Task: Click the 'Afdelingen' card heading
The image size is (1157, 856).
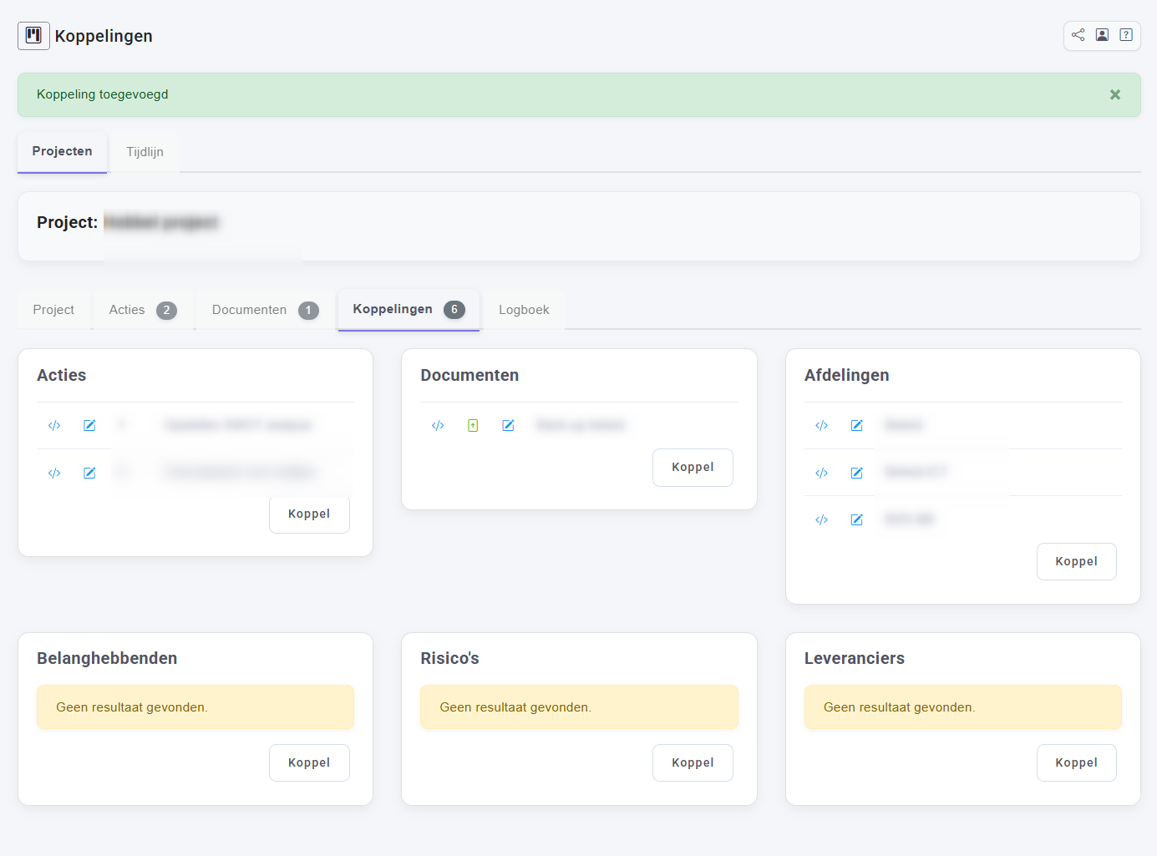Action: coord(846,376)
